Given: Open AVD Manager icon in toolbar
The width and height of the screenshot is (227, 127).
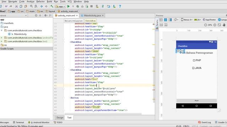Looking at the screenshot, I should pos(97,6).
